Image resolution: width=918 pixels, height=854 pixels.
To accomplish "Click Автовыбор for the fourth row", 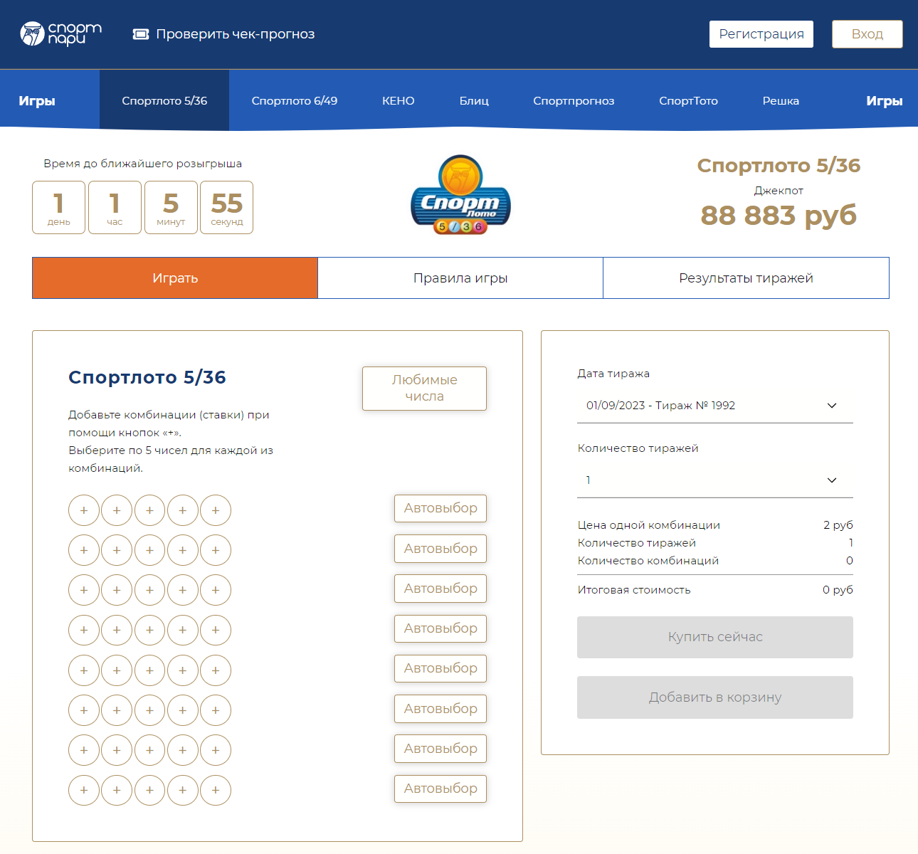I will coord(440,628).
